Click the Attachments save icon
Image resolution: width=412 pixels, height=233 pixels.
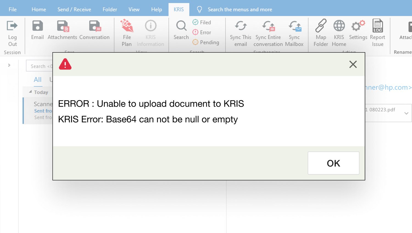[63, 26]
